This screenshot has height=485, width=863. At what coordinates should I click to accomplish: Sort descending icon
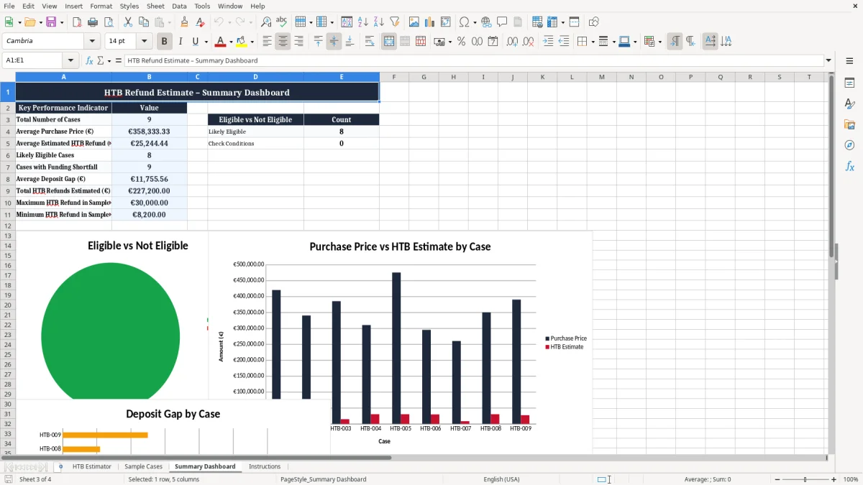point(379,22)
